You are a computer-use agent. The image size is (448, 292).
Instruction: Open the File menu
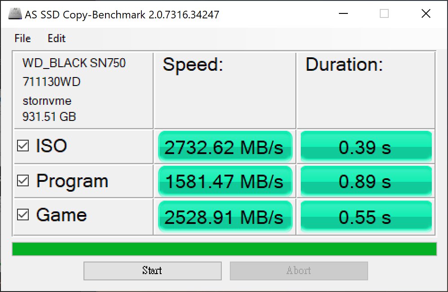tap(22, 39)
